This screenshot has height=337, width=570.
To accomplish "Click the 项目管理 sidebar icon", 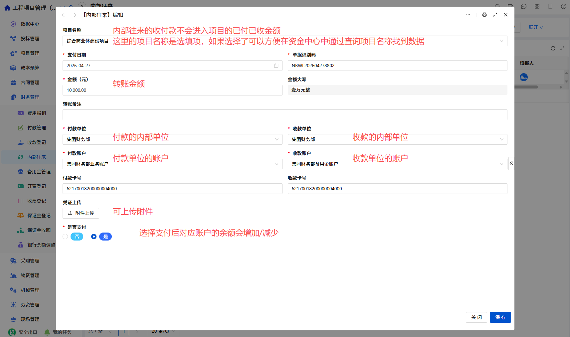I will pyautogui.click(x=13, y=53).
